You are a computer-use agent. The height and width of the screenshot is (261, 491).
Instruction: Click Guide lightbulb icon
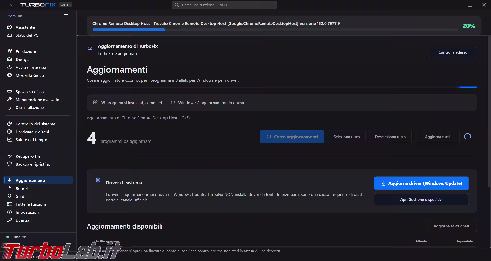9,196
